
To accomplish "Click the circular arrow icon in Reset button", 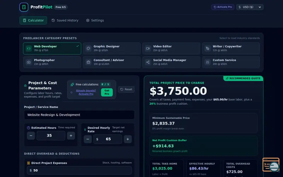I will [122, 90].
